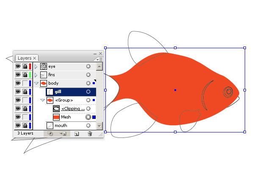254x187 pixels.
Task: Select the 'gill' sublayer name
Action: [x=58, y=92]
